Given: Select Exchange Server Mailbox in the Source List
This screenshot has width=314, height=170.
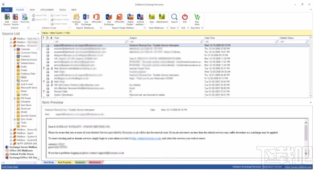Looking at the screenshot, I should pos(23,147).
